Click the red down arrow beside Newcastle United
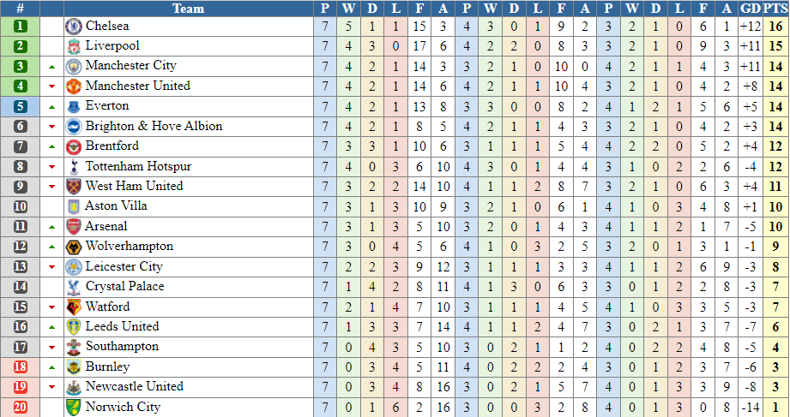The height and width of the screenshot is (417, 790). tap(51, 387)
